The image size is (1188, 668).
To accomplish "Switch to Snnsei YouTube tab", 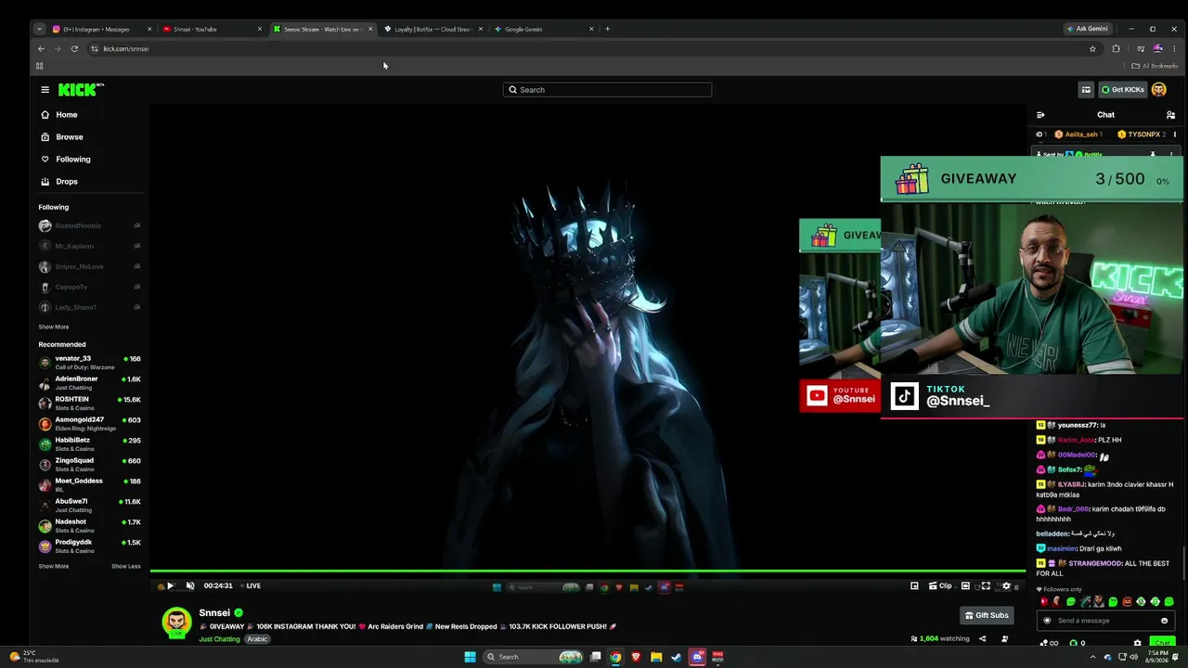I will (212, 29).
